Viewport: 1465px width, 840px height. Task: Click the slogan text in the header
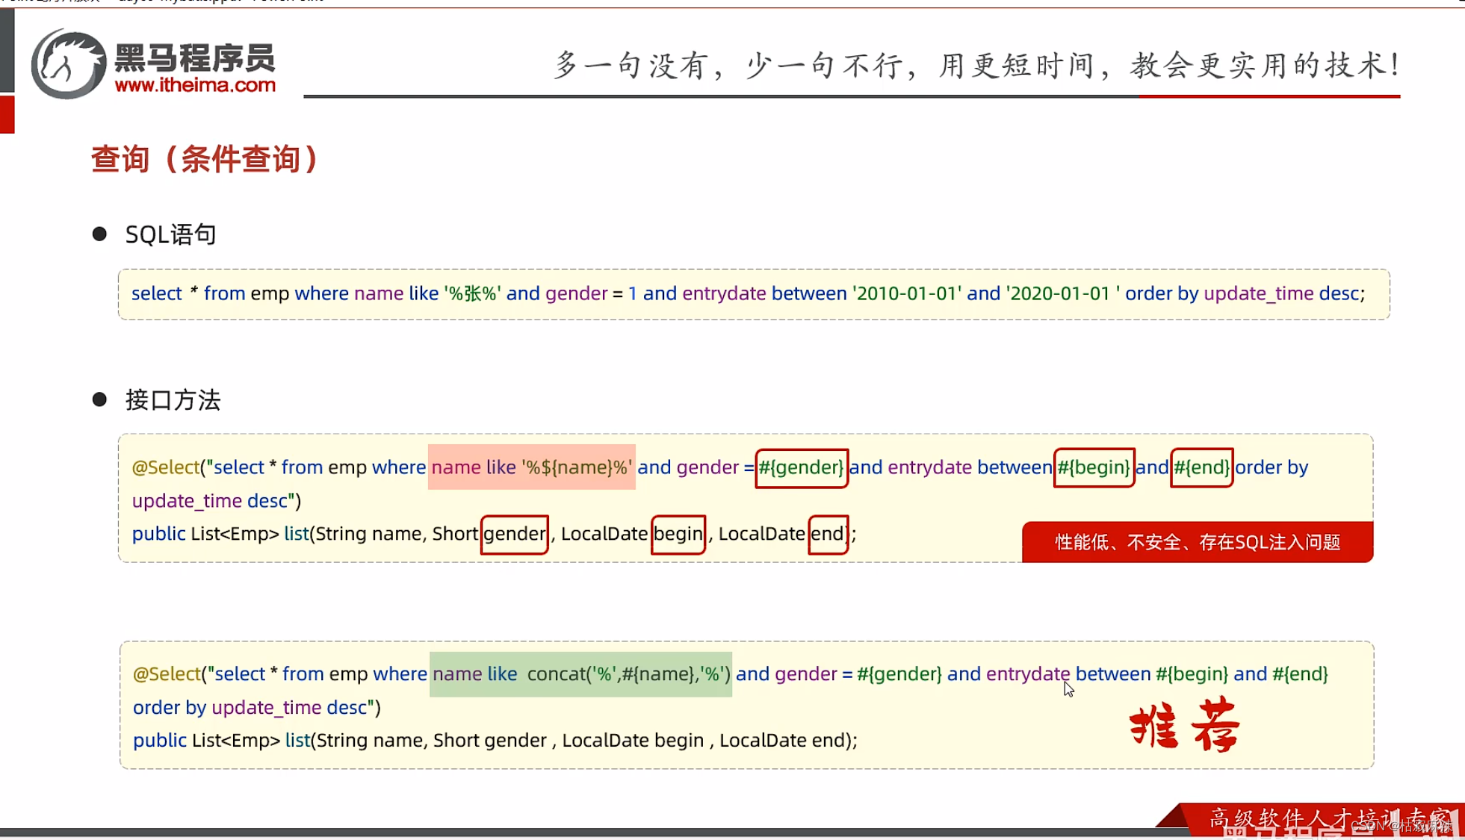976,66
